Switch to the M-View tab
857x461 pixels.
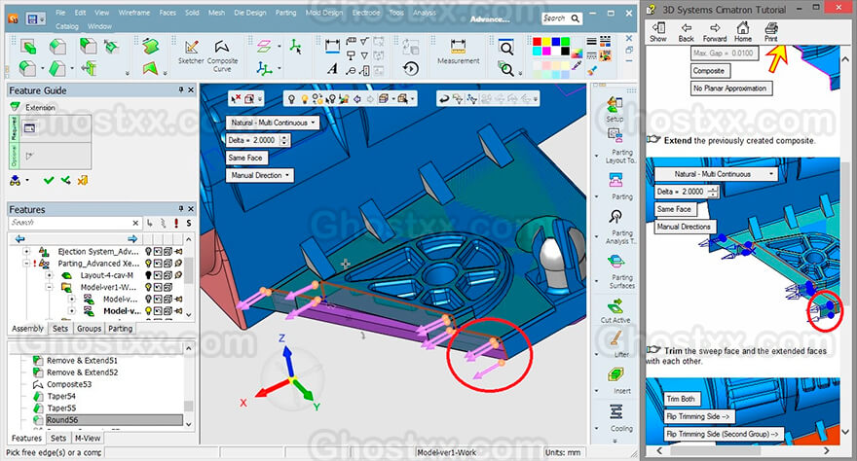[x=88, y=438]
